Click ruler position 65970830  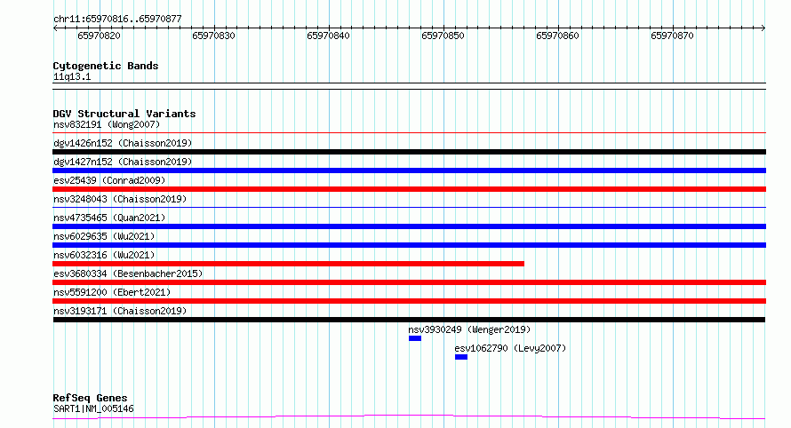click(214, 36)
